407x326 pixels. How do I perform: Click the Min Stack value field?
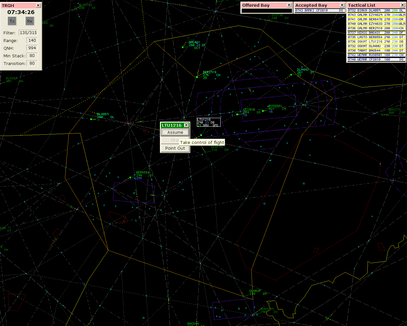32,56
